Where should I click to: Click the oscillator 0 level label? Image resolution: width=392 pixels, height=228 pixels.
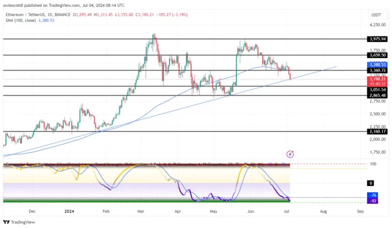click(x=371, y=183)
